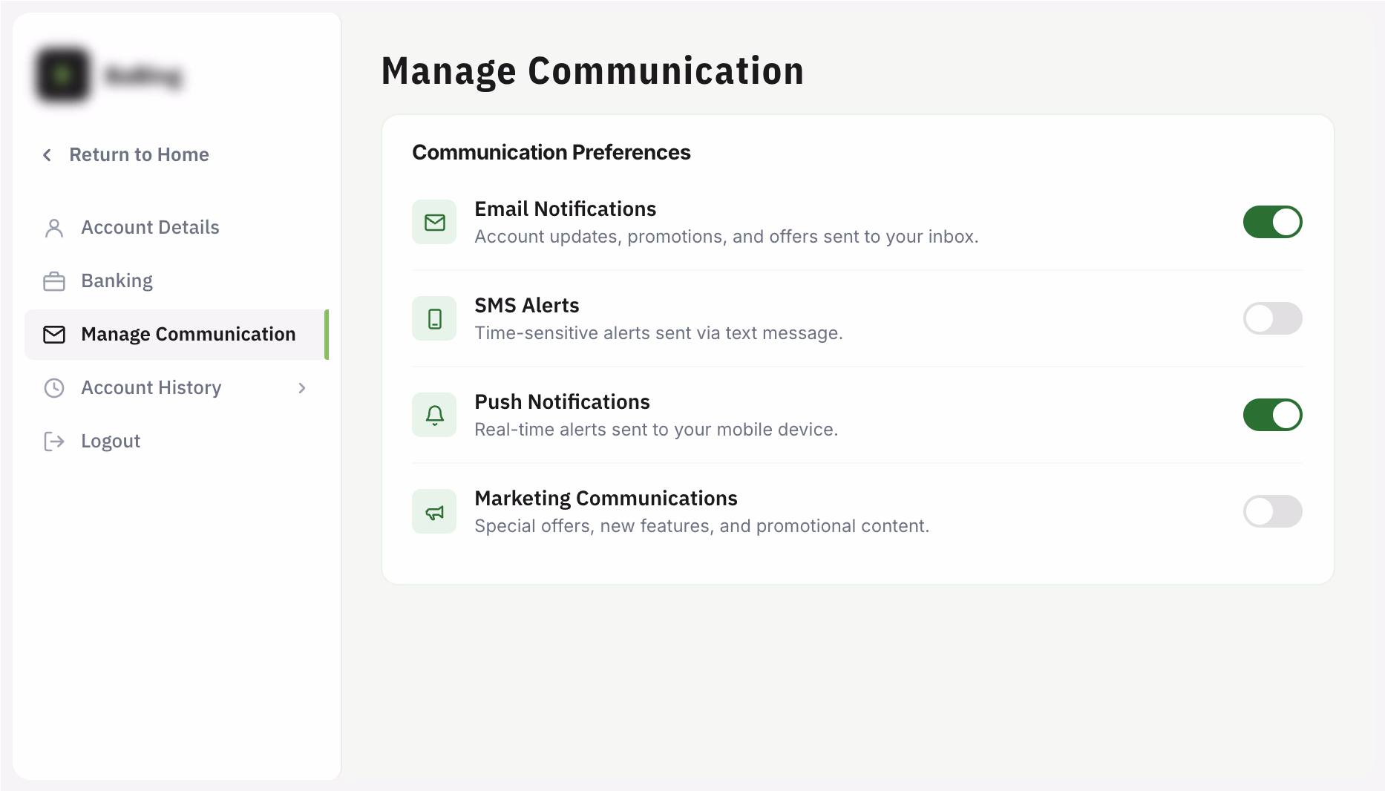This screenshot has width=1385, height=791.
Task: Click the person icon for Account Details
Action: [54, 228]
